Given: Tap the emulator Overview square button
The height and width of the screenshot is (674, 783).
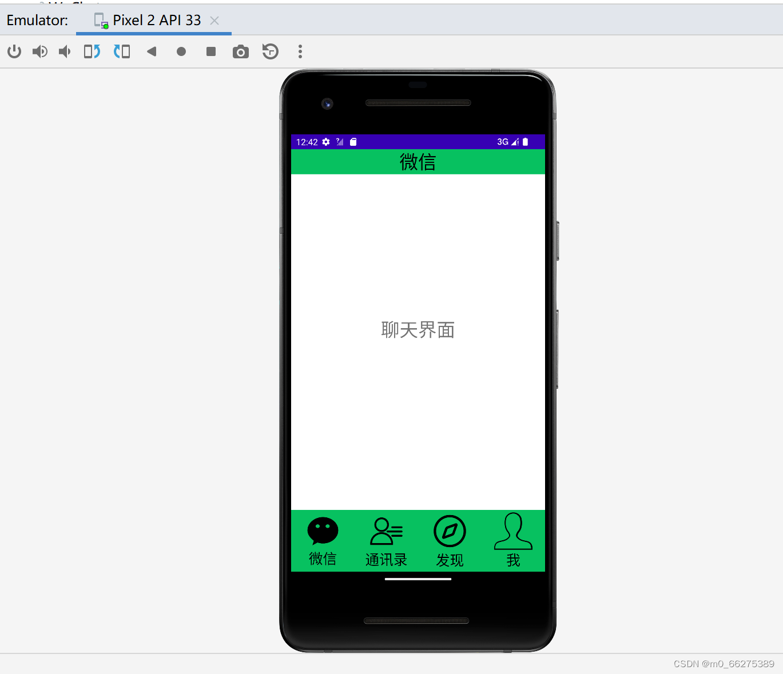Looking at the screenshot, I should pyautogui.click(x=211, y=51).
